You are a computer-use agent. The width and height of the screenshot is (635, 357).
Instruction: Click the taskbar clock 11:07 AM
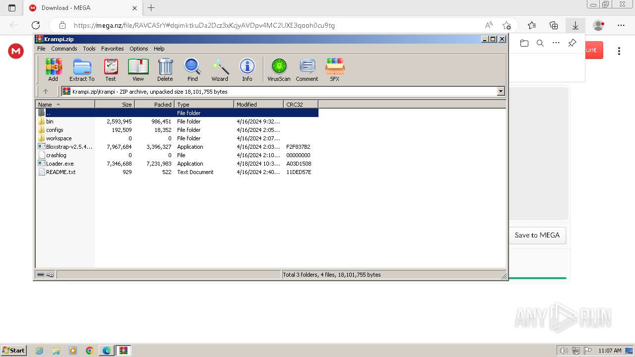[x=610, y=351]
